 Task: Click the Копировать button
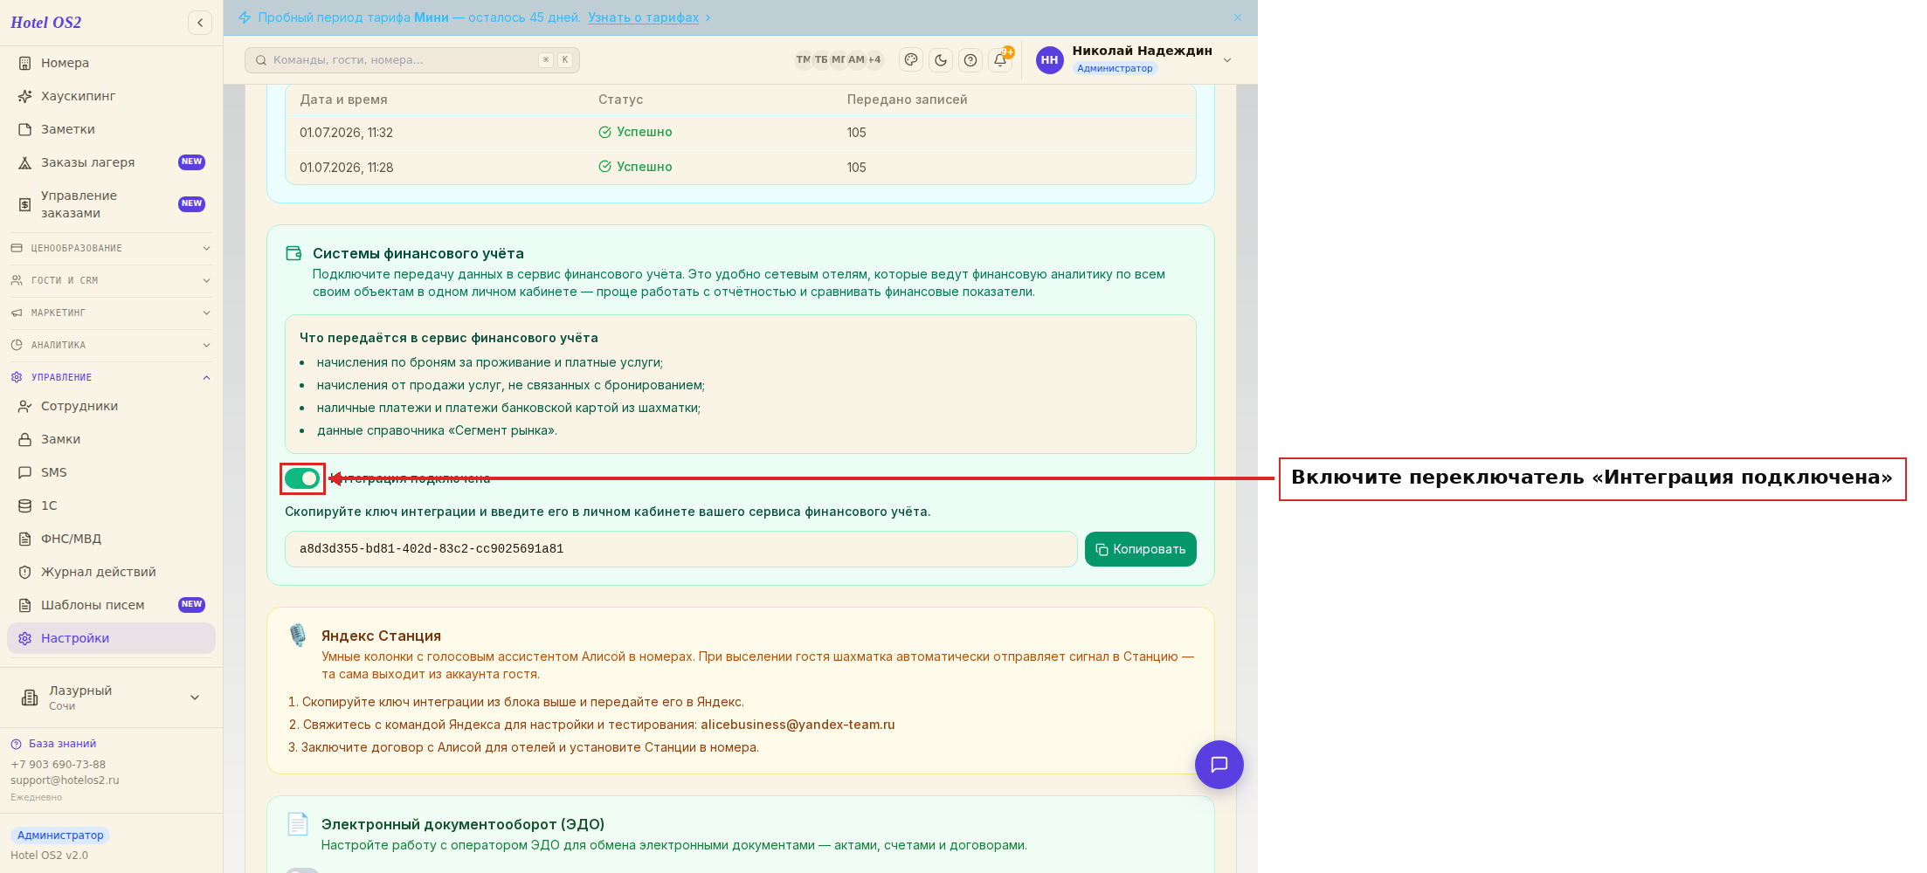(x=1141, y=549)
